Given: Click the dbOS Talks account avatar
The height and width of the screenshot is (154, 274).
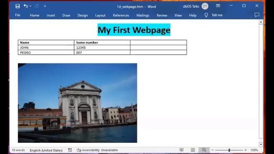Looking at the screenshot, I should 205,6.
